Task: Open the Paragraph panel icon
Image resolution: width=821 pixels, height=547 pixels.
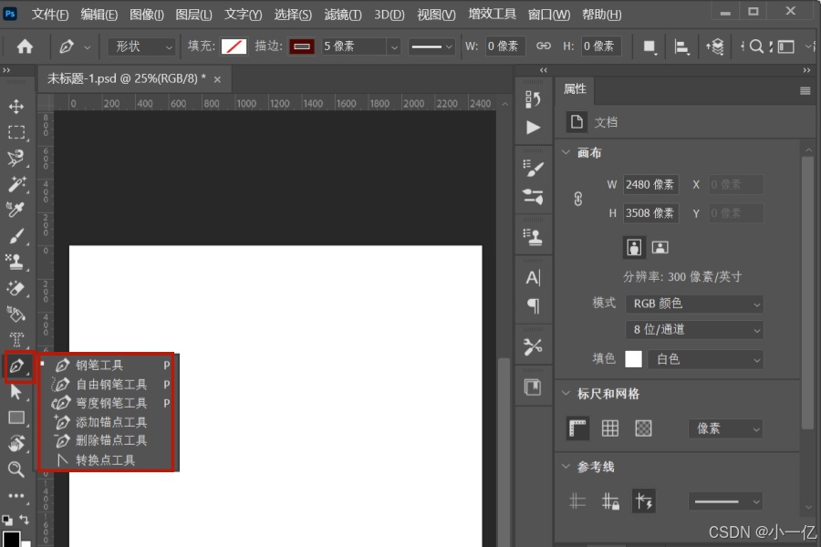Action: pos(533,305)
